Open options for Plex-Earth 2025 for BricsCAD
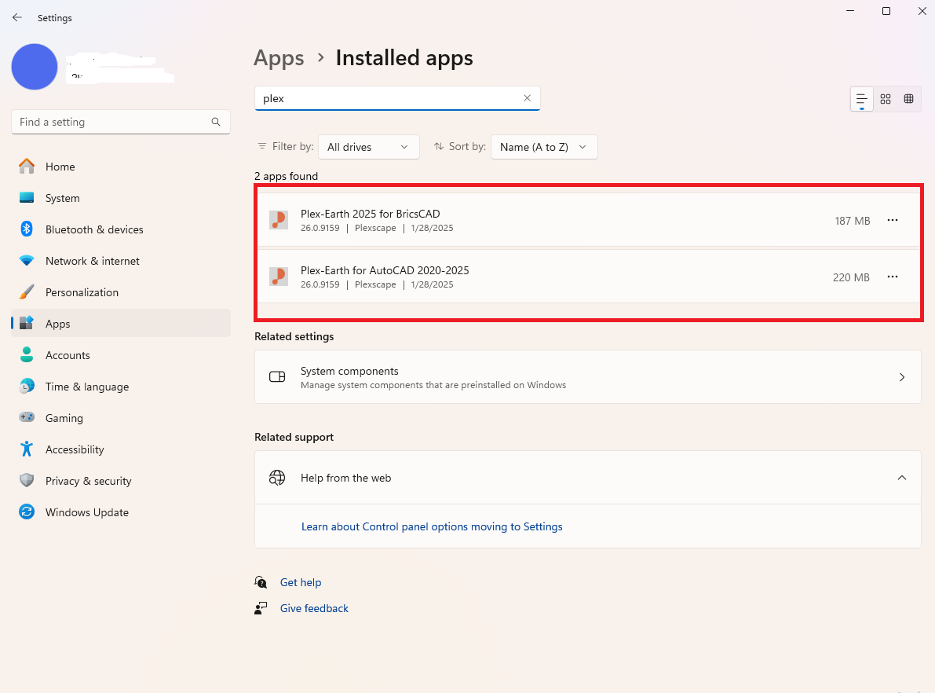This screenshot has height=693, width=935. point(893,220)
